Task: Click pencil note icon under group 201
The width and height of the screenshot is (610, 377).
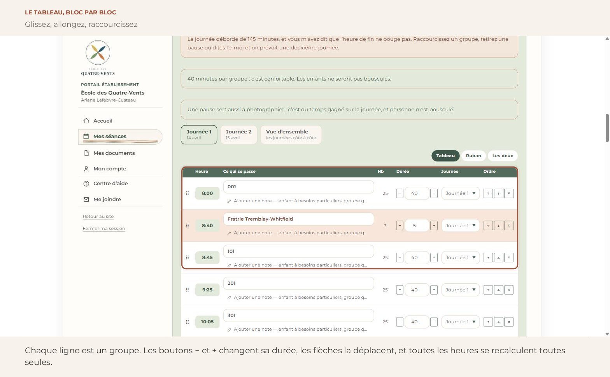Action: pos(229,298)
